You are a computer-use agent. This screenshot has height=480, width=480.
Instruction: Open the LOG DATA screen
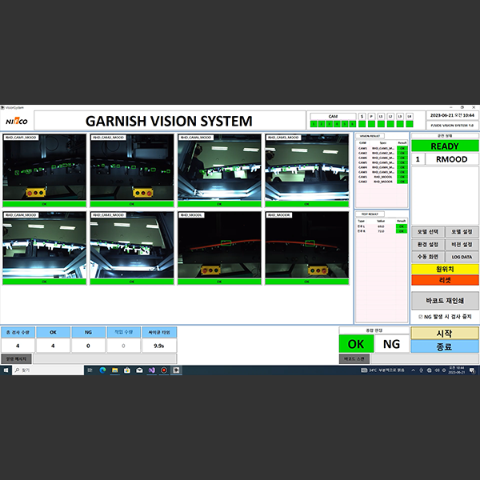click(462, 256)
